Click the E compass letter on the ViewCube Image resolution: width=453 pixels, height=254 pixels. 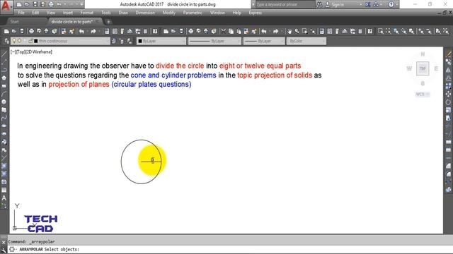[x=436, y=68]
